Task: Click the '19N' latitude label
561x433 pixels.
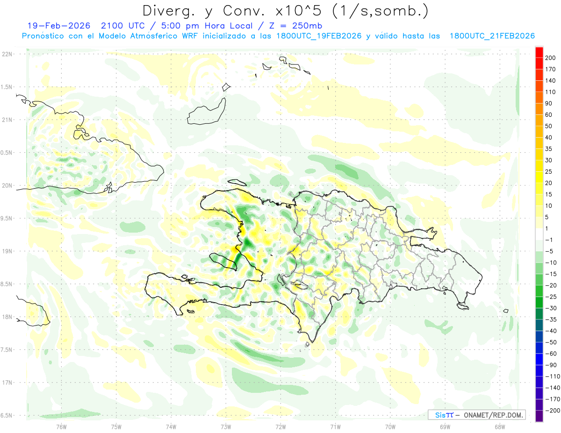Action: coord(7,251)
